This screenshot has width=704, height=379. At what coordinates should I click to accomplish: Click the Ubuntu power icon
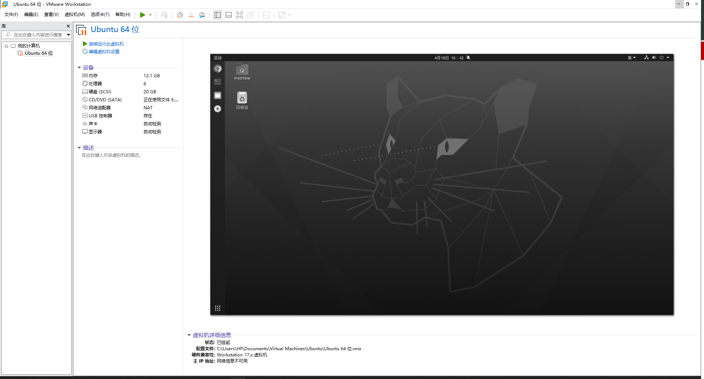662,58
